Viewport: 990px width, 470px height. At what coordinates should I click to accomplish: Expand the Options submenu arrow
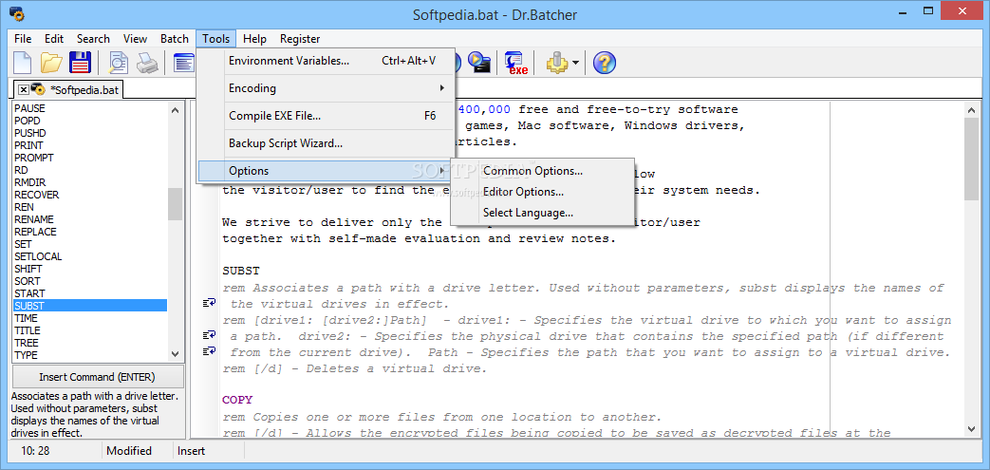click(442, 171)
